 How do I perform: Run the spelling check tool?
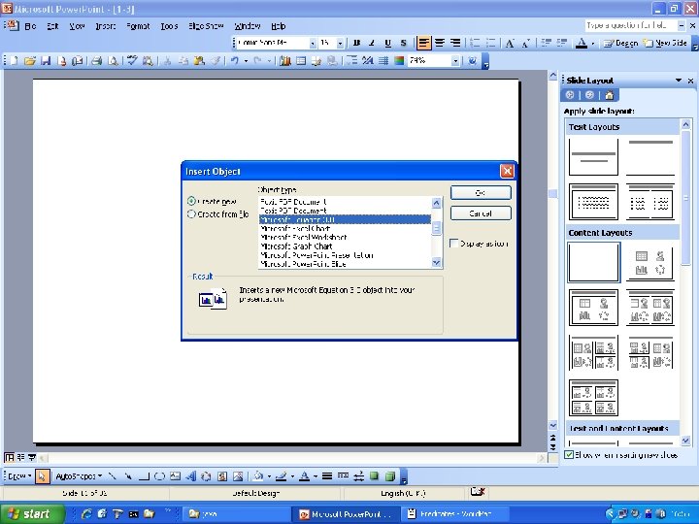(x=132, y=60)
